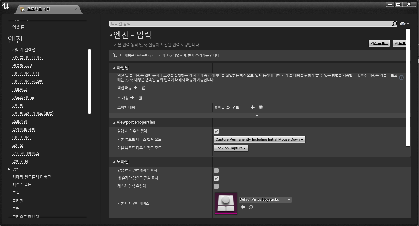This screenshot has width=419, height=226.
Task: Collapse the 모바일 category
Action: (x=114, y=162)
